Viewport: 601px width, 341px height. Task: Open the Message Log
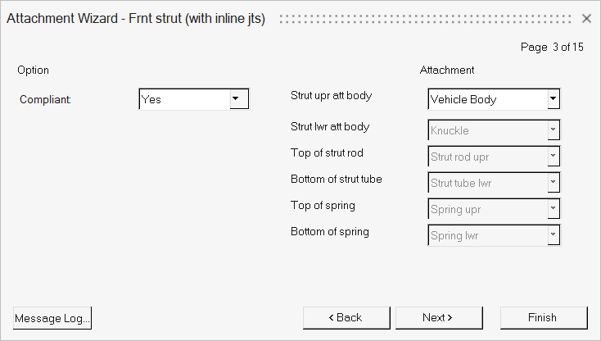point(52,317)
